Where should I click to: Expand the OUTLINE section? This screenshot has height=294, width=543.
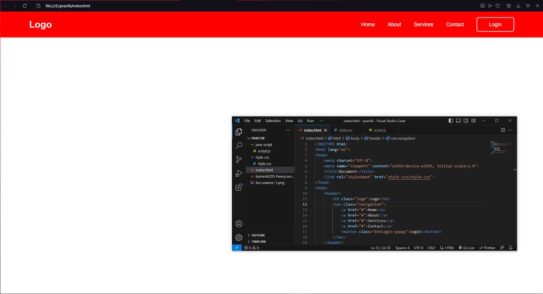coord(258,235)
